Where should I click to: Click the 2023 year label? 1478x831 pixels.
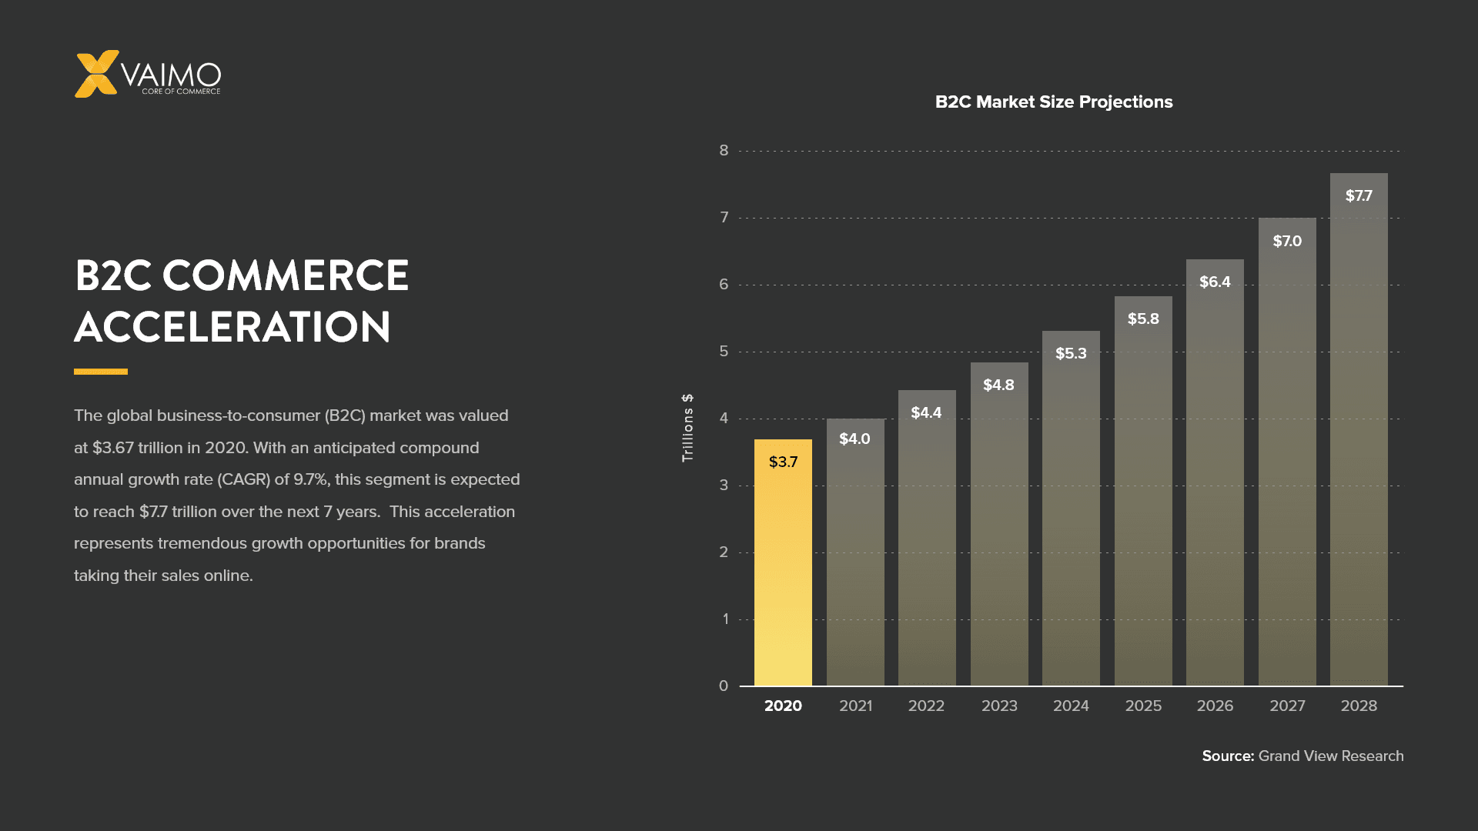[999, 705]
